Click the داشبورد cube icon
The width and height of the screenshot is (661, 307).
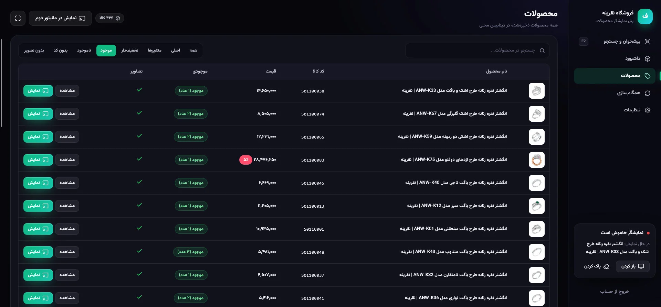pos(648,59)
